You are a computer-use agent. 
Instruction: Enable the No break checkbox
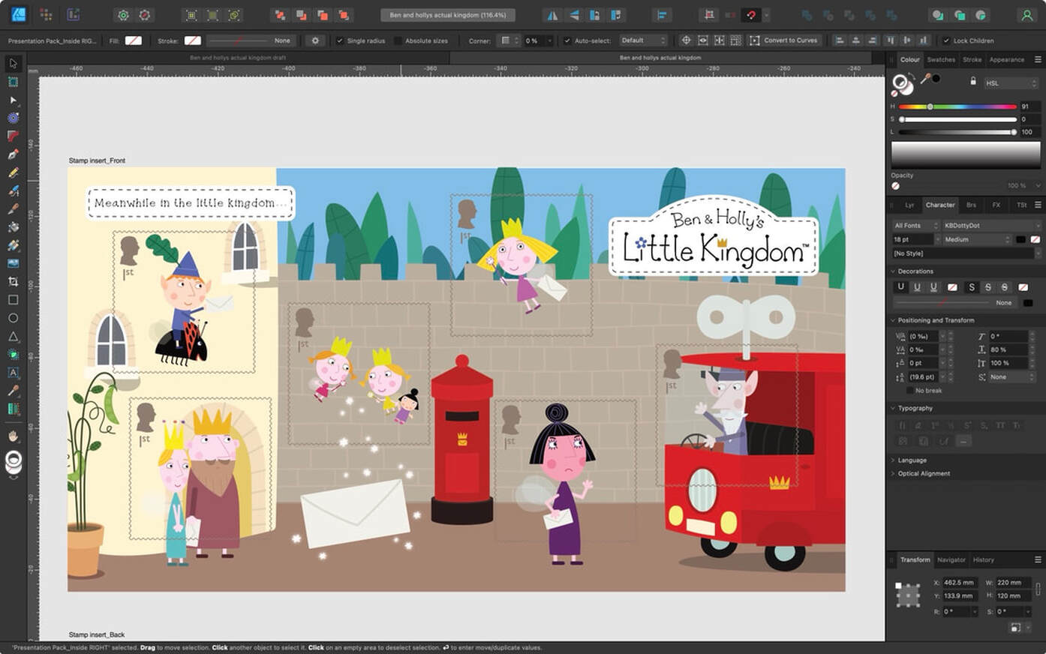(911, 391)
